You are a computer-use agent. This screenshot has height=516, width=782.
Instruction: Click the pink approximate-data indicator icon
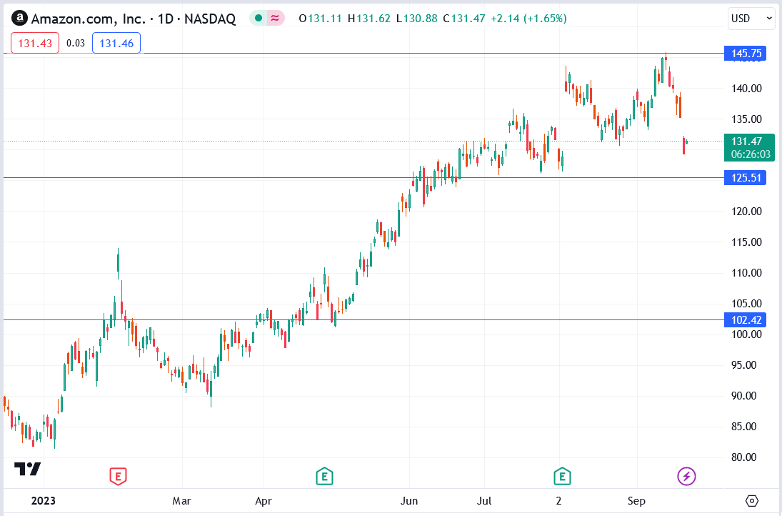(275, 19)
